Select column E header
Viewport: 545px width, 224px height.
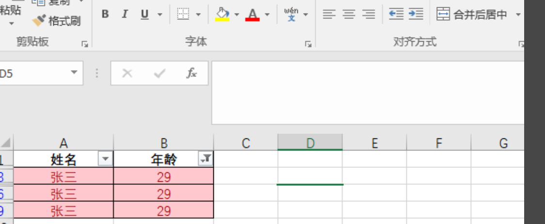click(x=374, y=143)
